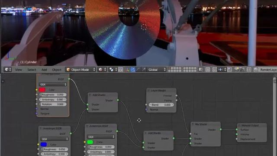
Task: Click Roughness 0.050 field on green node
Action: (x=101, y=147)
